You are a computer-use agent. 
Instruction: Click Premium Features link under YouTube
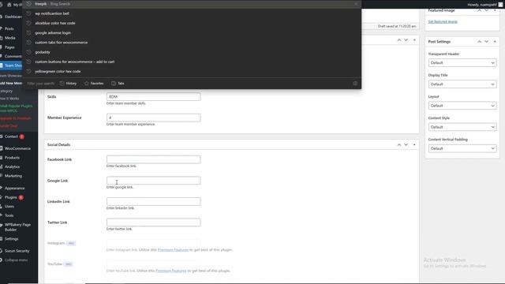(170, 271)
